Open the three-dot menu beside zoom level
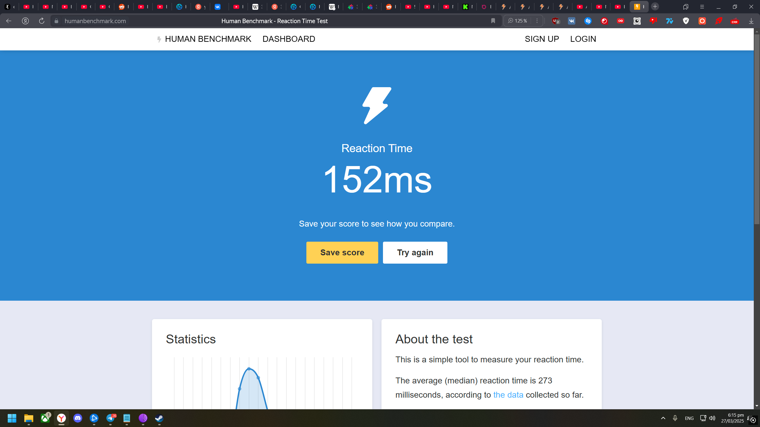The width and height of the screenshot is (760, 427). [537, 21]
